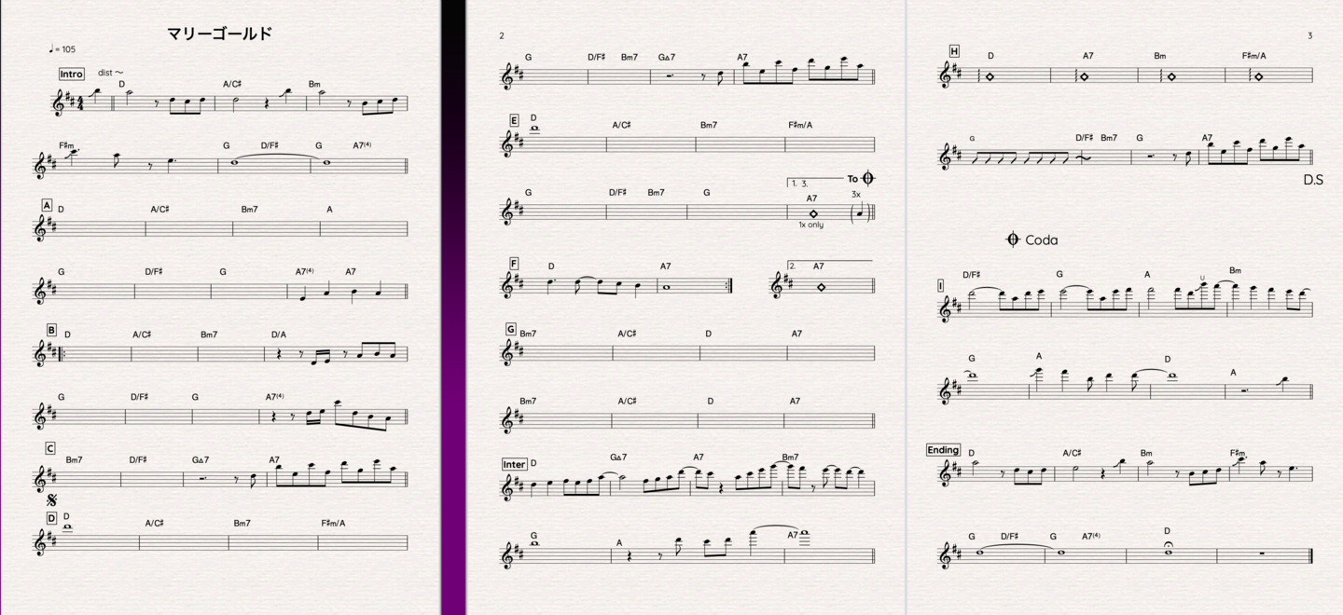Click rehearsal mark H on page three
This screenshot has height=615, width=1343.
954,51
